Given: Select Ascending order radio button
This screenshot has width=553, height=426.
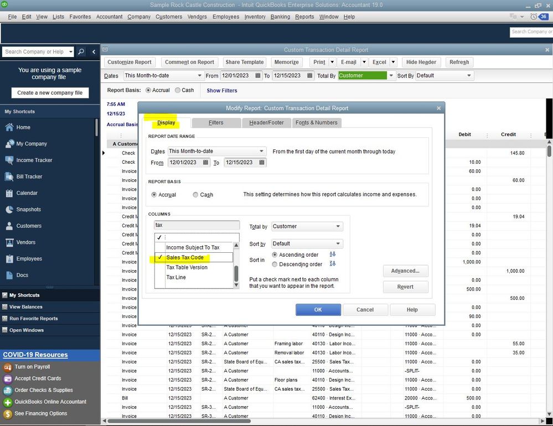Looking at the screenshot, I should (275, 254).
